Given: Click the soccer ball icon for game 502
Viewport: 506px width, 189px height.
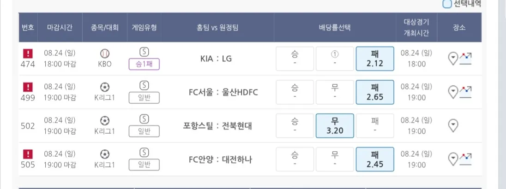Looking at the screenshot, I should 104,120.
